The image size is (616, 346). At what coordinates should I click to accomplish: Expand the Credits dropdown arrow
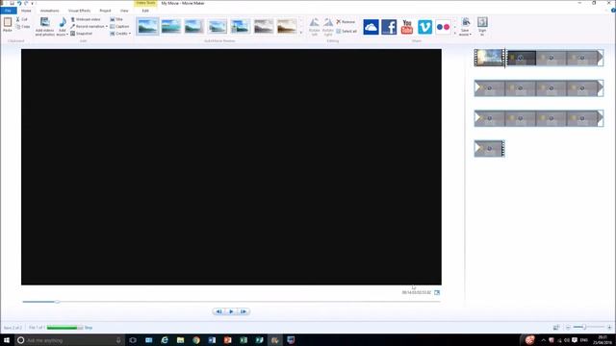[x=130, y=34]
